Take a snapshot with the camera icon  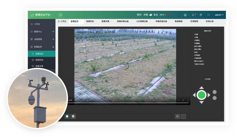(x=178, y=116)
